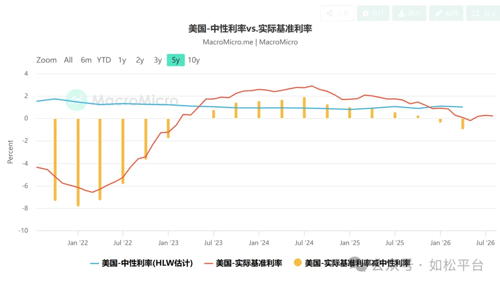The height and width of the screenshot is (285, 500).
Task: Click the chart title 美国-中性利率vs.实际基准利率
Action: point(250,29)
